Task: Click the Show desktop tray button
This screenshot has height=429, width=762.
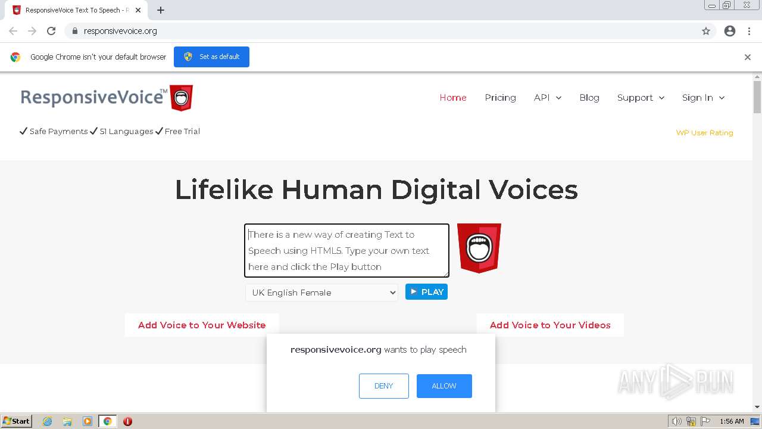Action: click(x=755, y=421)
